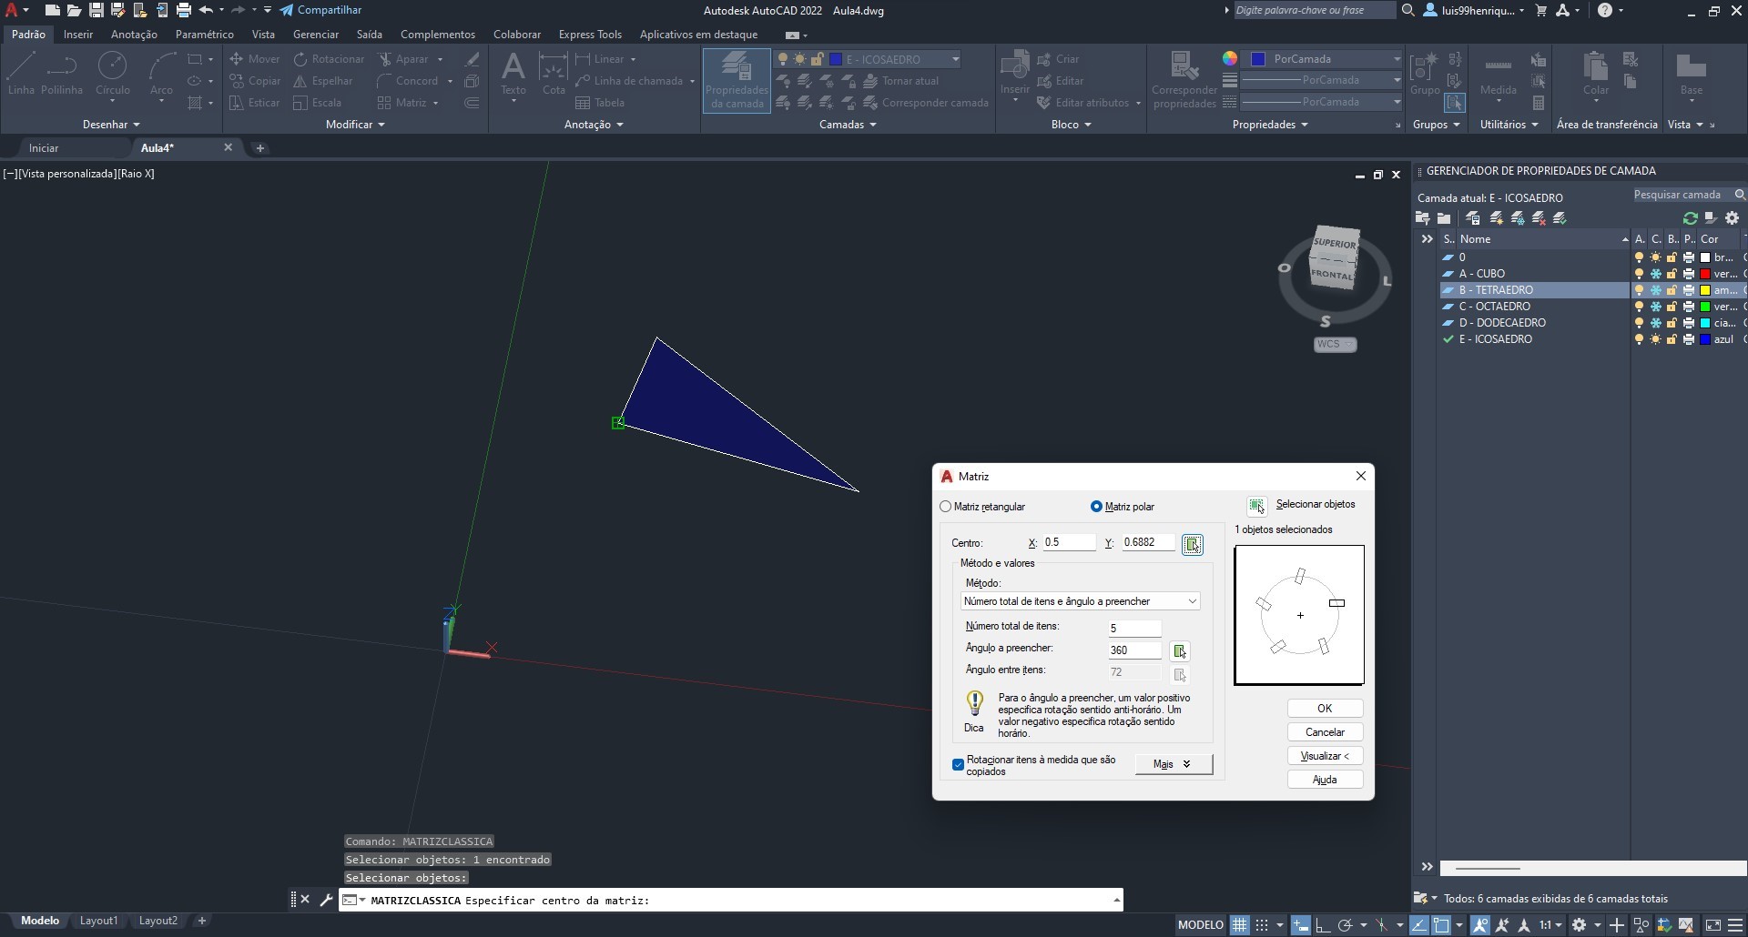Select Matriz polar radio button
1748x937 pixels.
[x=1096, y=507]
